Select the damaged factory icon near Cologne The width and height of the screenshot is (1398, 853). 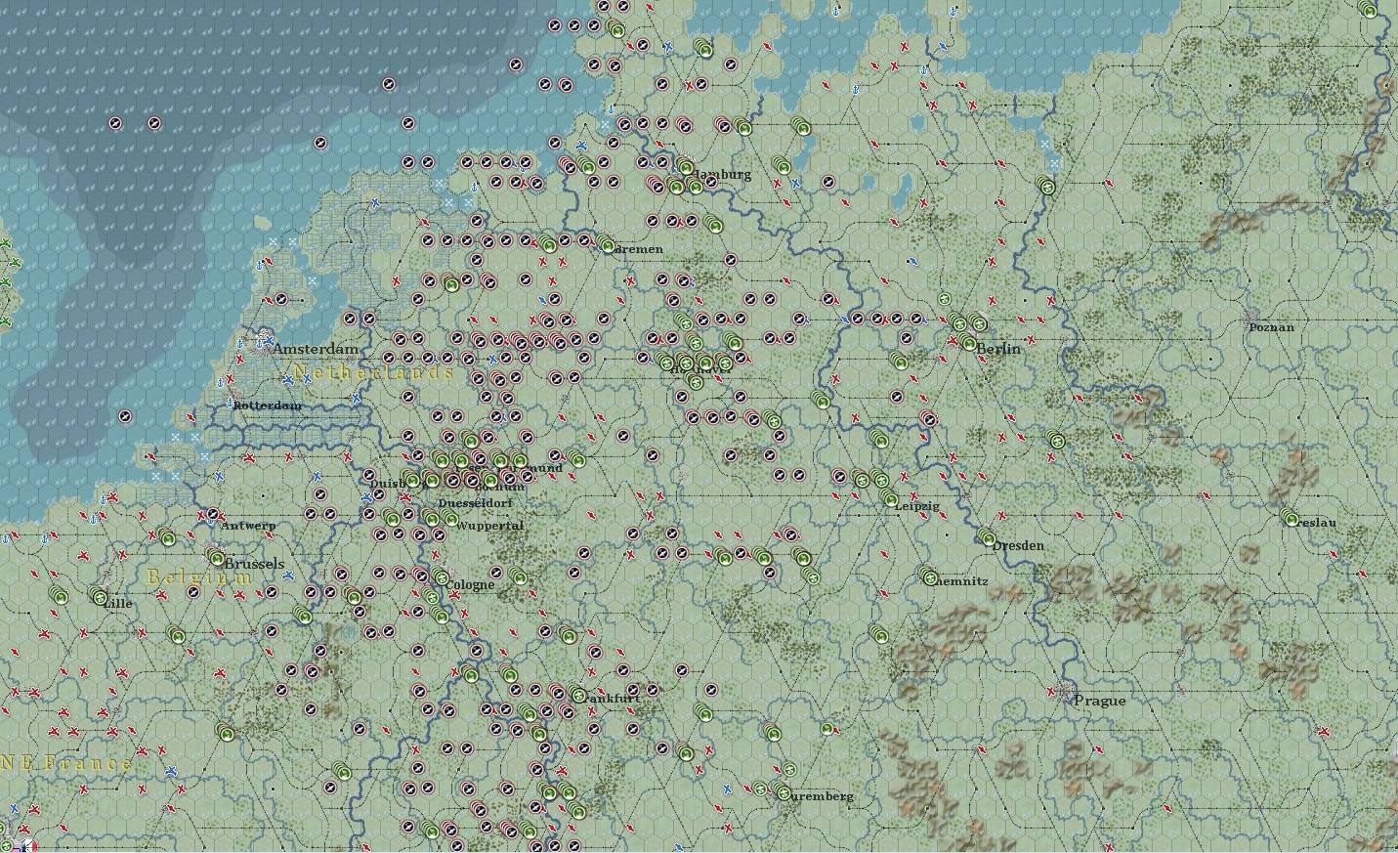pos(420,574)
